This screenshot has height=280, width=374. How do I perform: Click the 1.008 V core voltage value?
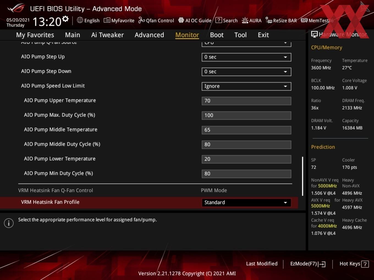coord(350,88)
